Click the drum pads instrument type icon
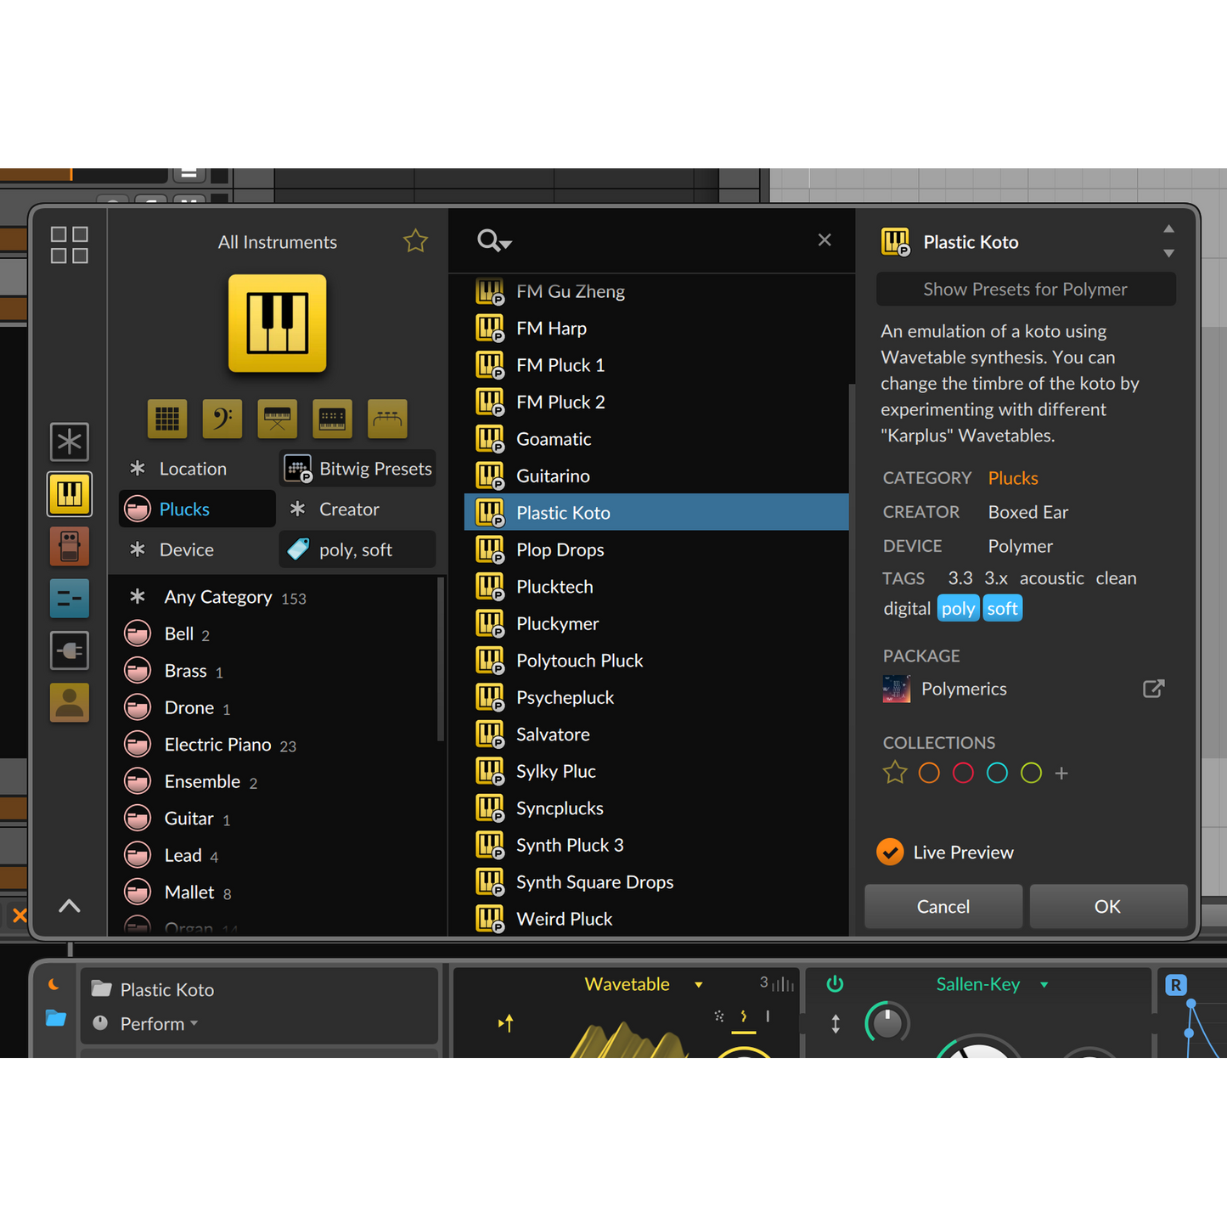 point(166,419)
